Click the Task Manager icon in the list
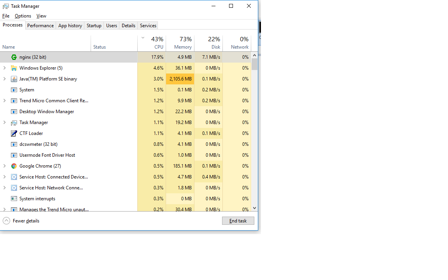448x280 pixels. 14,122
